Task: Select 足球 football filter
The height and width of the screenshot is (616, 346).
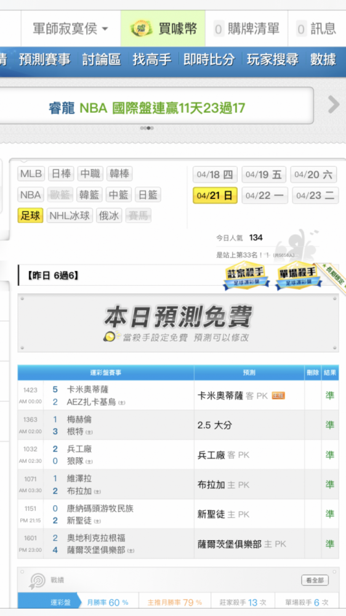Action: point(31,216)
